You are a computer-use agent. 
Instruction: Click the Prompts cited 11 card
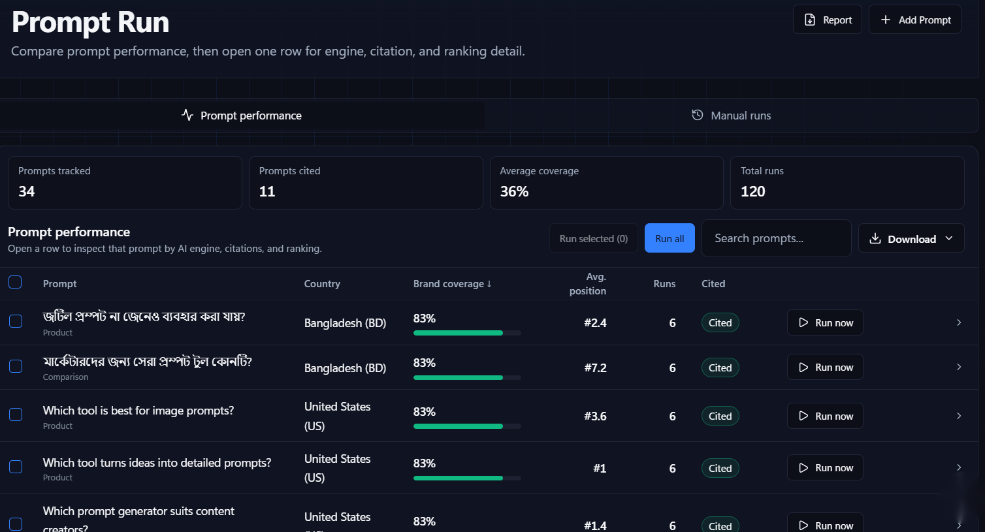click(366, 183)
